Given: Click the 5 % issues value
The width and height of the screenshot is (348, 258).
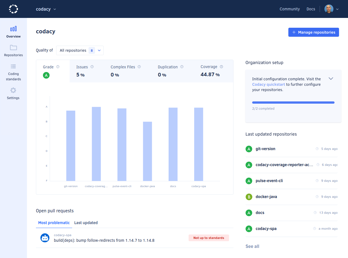Looking at the screenshot, I should click(x=81, y=75).
